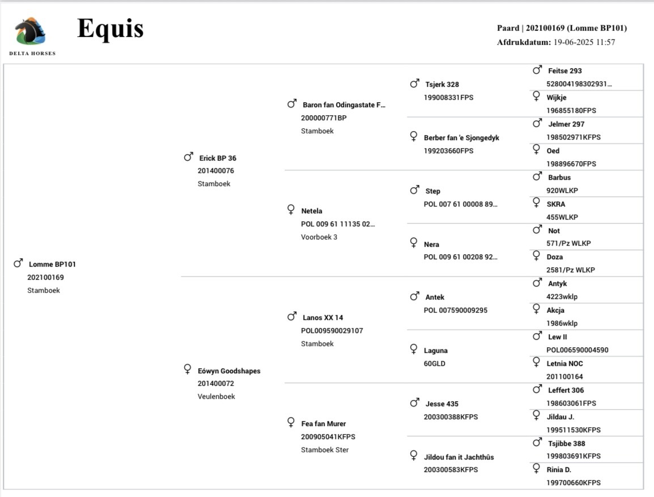The height and width of the screenshot is (497, 654).
Task: Click the Paard 202100169 header text
Action: pos(562,28)
